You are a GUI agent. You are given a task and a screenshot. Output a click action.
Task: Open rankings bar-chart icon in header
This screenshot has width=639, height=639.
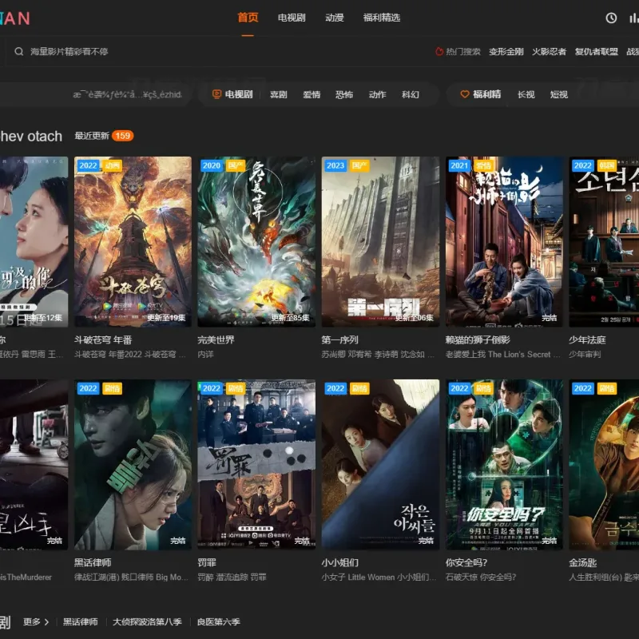pos(633,18)
